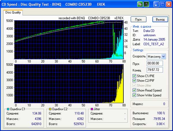This screenshot has width=173, height=131.
Task: Turn off Show Write Speed checkbox
Action: (x=134, y=95)
